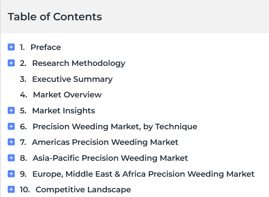This screenshot has height=197, width=269.
Task: Select Asia-Pacific Precision Weeding Market text
Action: (110, 158)
